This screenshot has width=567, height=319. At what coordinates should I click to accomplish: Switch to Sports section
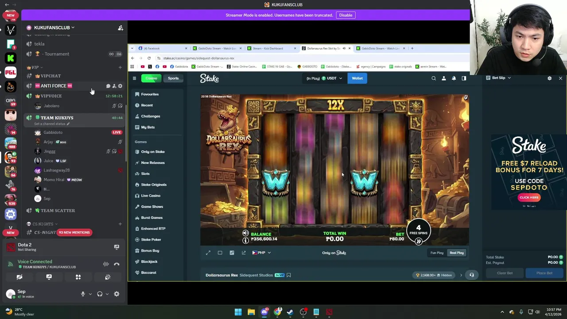point(173,78)
